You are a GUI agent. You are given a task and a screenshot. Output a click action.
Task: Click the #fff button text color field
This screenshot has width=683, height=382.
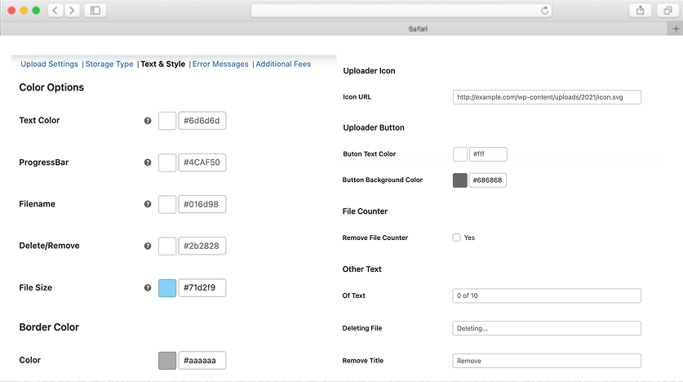coord(488,154)
